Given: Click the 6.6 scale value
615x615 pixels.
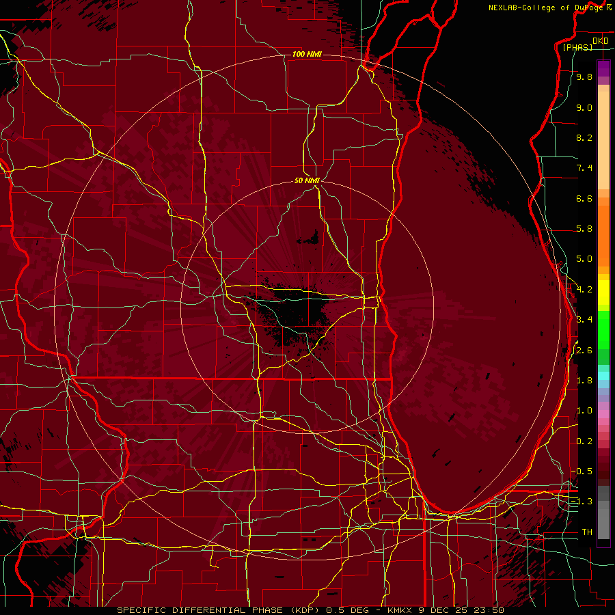Looking at the screenshot, I should click(584, 198).
